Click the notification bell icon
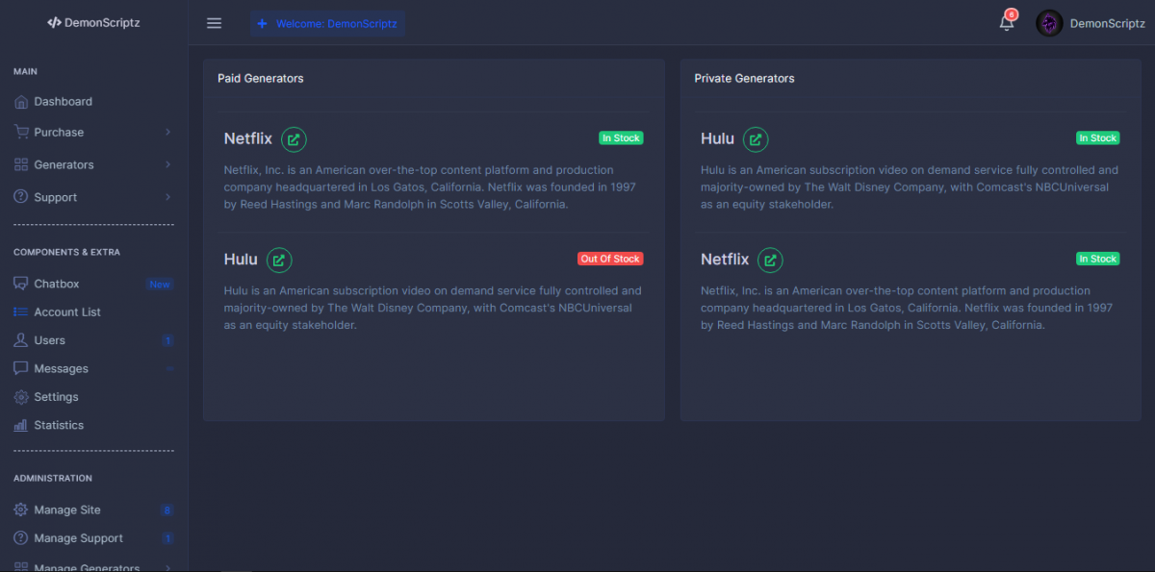This screenshot has height=572, width=1155. click(x=1007, y=23)
